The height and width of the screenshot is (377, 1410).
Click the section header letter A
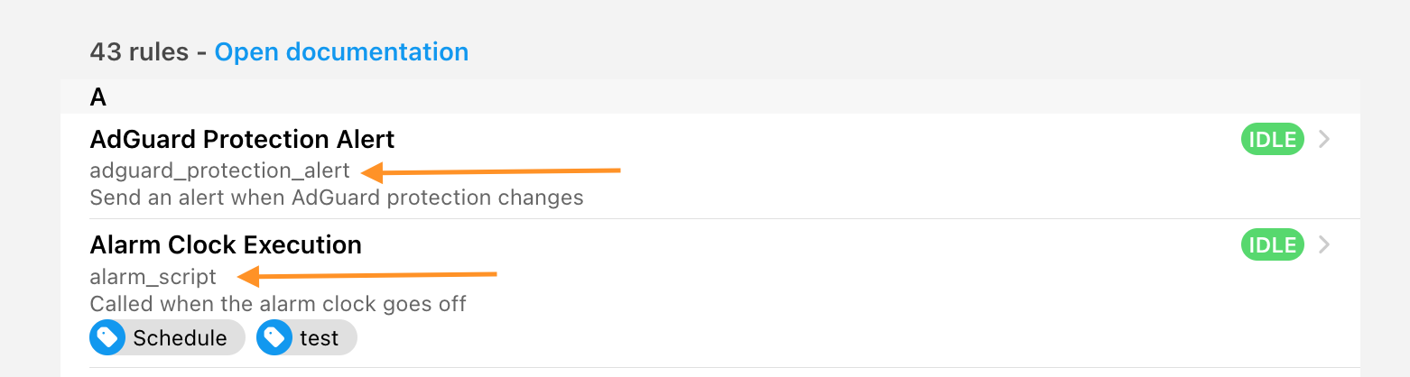pyautogui.click(x=98, y=97)
